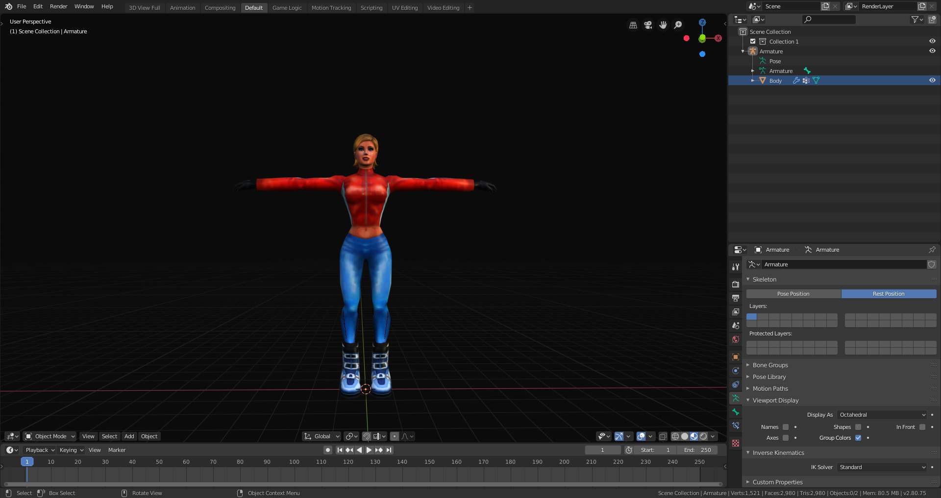This screenshot has height=498, width=941.
Task: Toggle visibility of the Body mesh
Action: (x=932, y=80)
